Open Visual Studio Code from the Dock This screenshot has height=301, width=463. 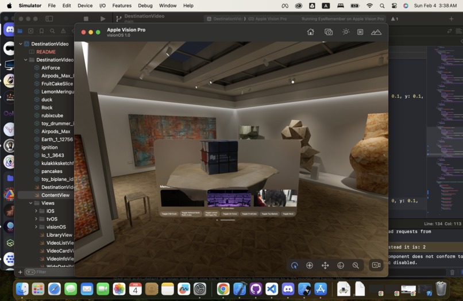(272, 288)
